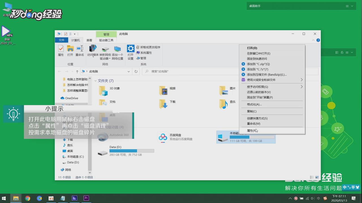The width and height of the screenshot is (362, 203).
Task: Choose 添加到 "C.7z"(7)
Action: click(272, 69)
